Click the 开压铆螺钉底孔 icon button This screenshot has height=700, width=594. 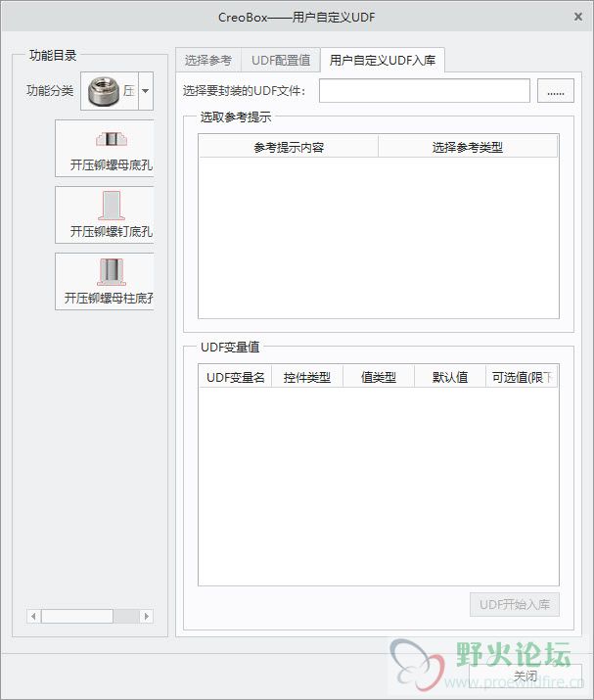click(x=105, y=214)
